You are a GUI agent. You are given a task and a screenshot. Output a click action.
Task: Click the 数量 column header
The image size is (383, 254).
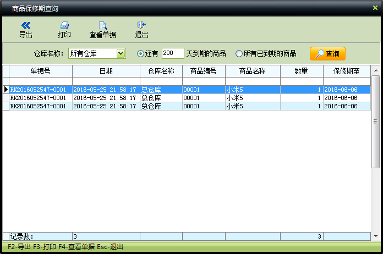[302, 71]
